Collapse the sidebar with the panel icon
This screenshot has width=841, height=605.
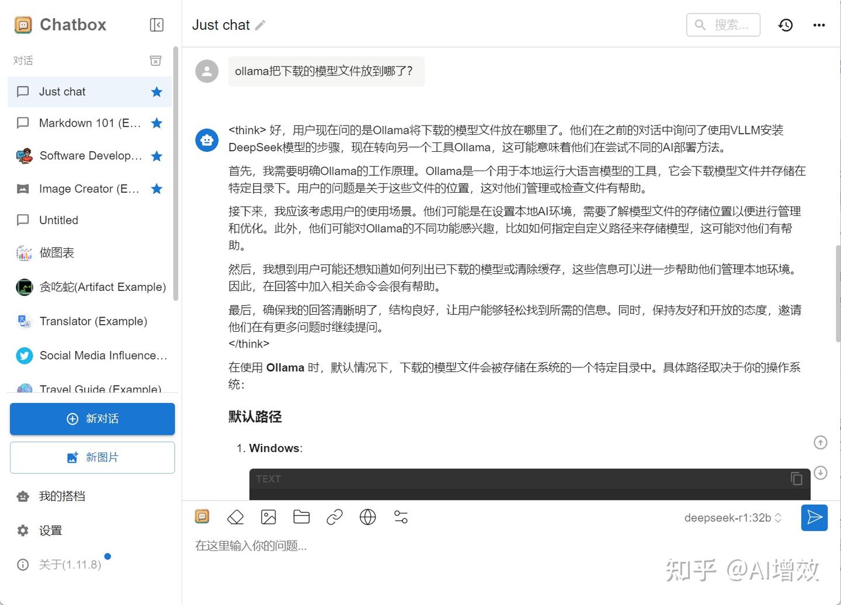tap(156, 25)
